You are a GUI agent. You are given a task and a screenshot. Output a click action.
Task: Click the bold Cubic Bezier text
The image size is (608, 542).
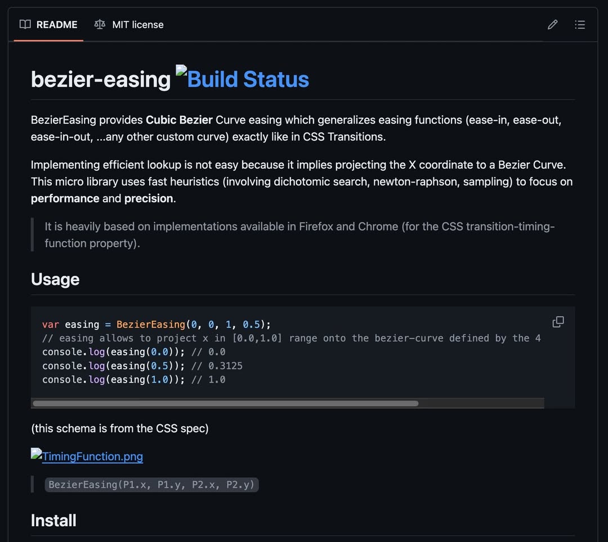pyautogui.click(x=179, y=120)
